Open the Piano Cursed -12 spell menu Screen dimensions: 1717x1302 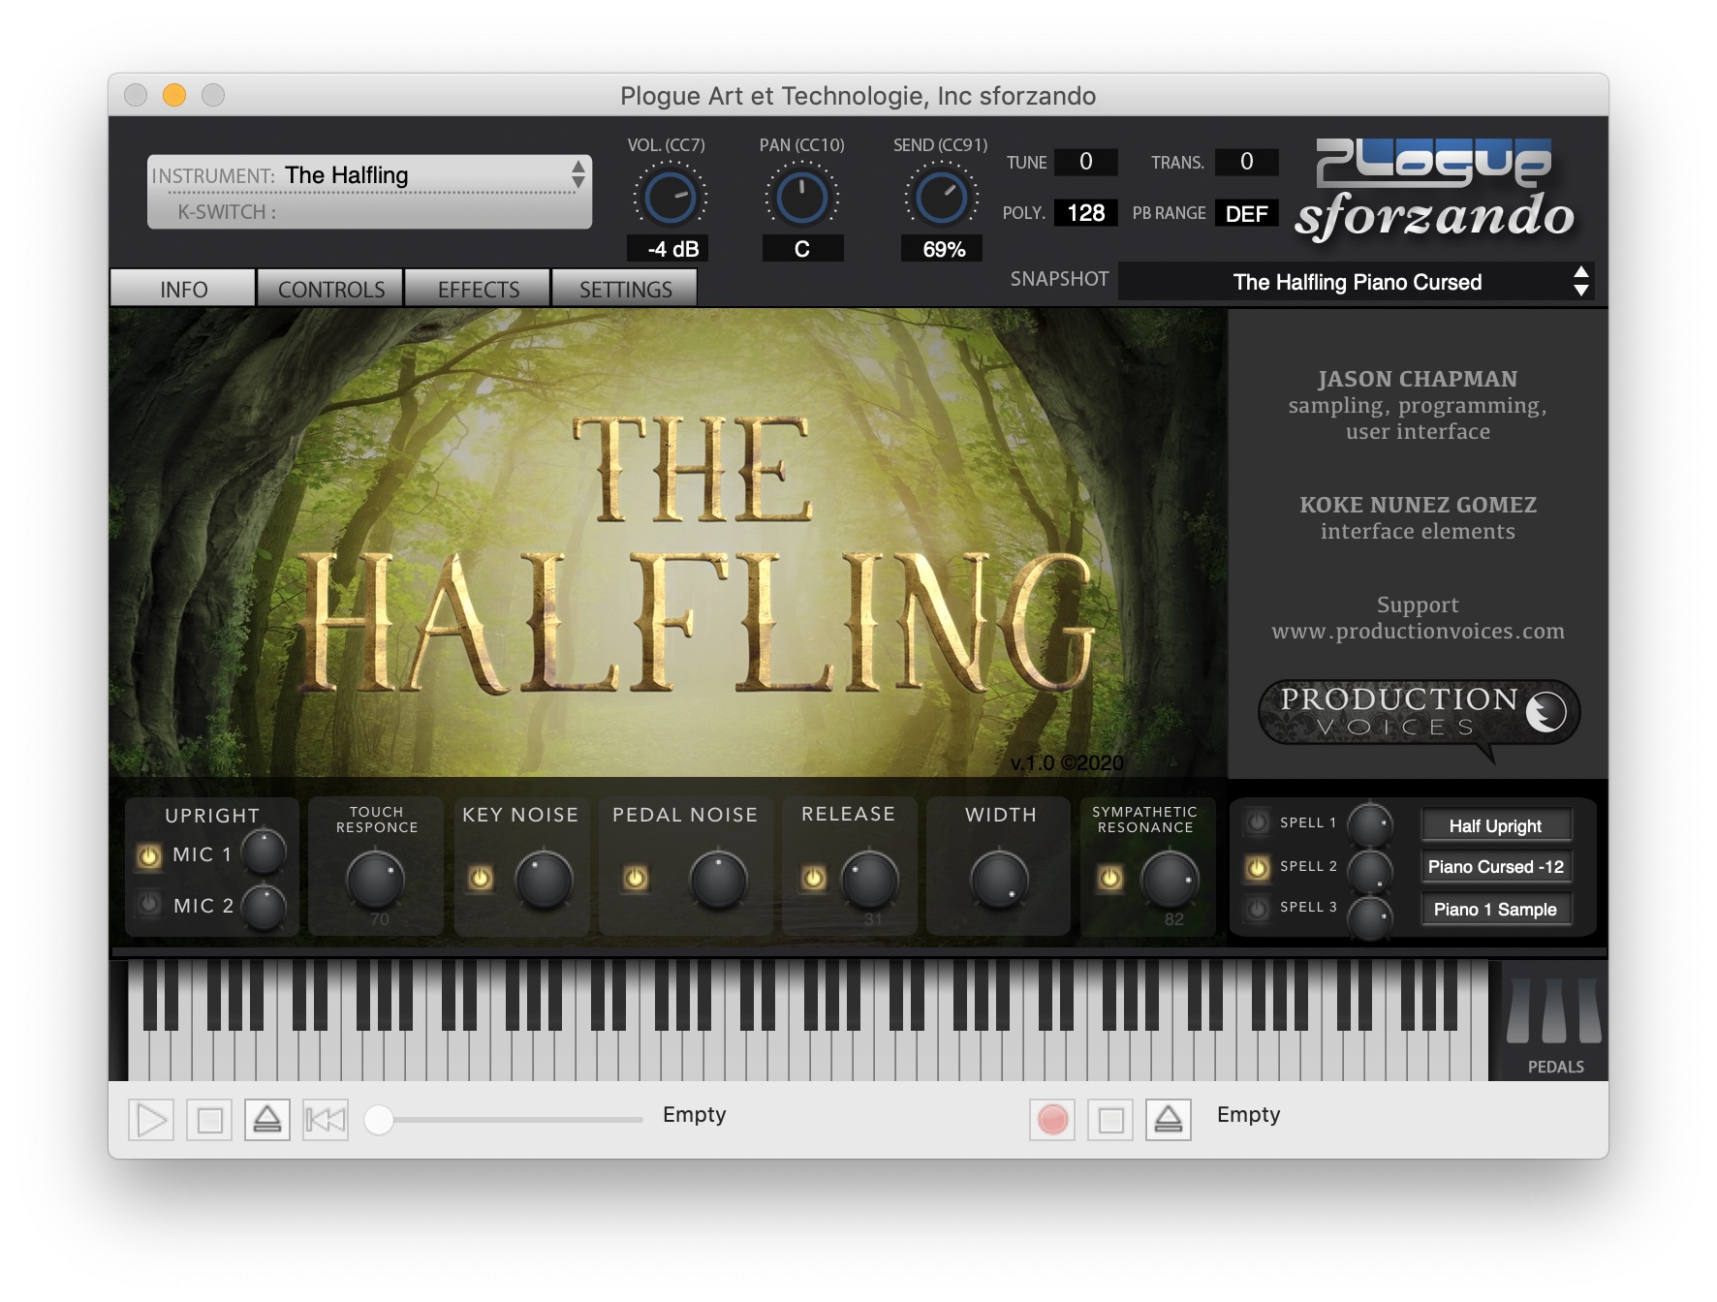coord(1495,867)
